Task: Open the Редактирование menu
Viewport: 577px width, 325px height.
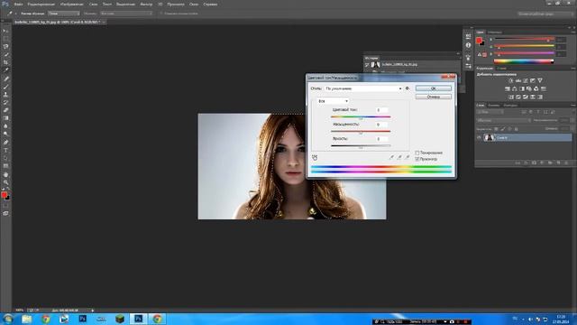Action: pyautogui.click(x=41, y=4)
